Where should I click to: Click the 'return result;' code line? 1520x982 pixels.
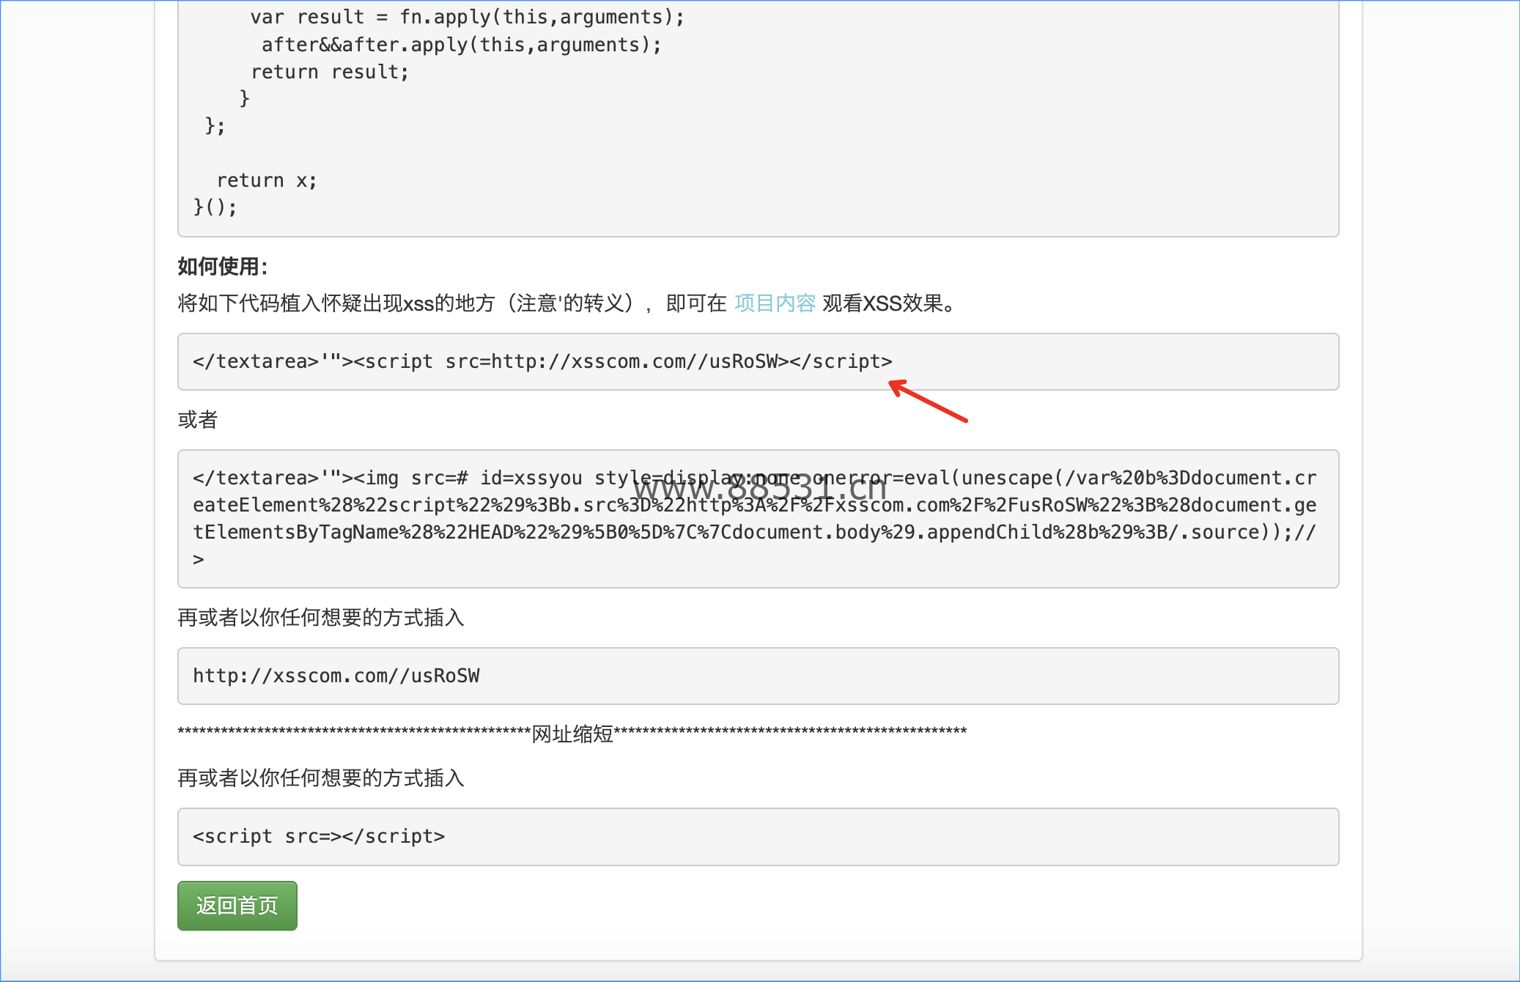click(x=330, y=72)
